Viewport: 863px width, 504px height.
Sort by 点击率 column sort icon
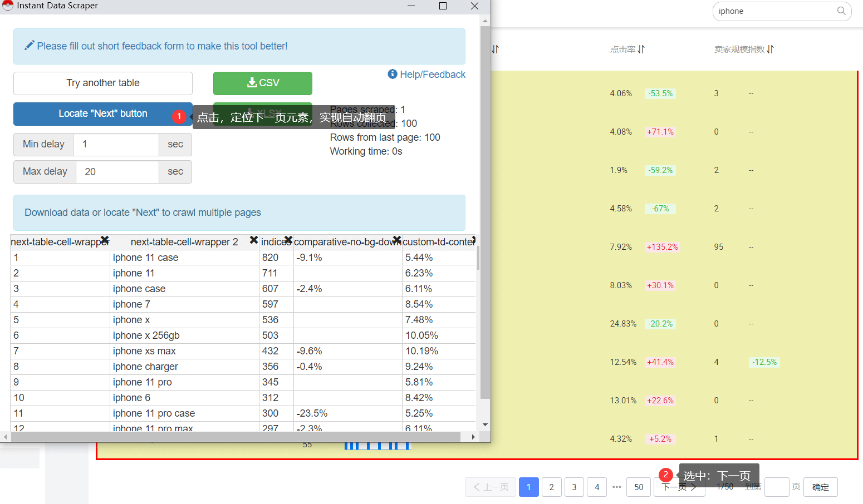pos(641,50)
